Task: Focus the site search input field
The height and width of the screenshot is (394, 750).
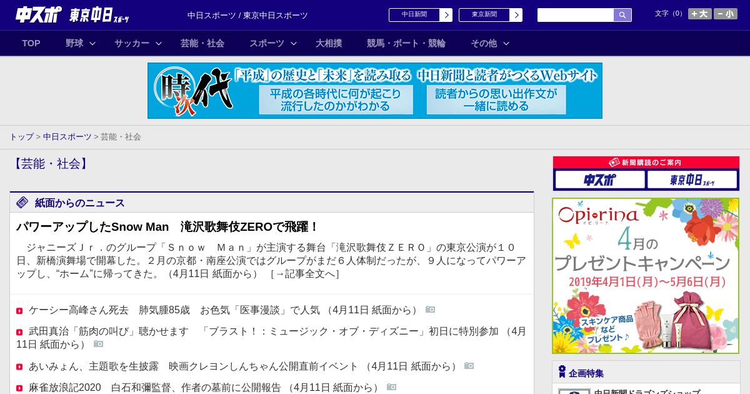Action: coord(576,15)
